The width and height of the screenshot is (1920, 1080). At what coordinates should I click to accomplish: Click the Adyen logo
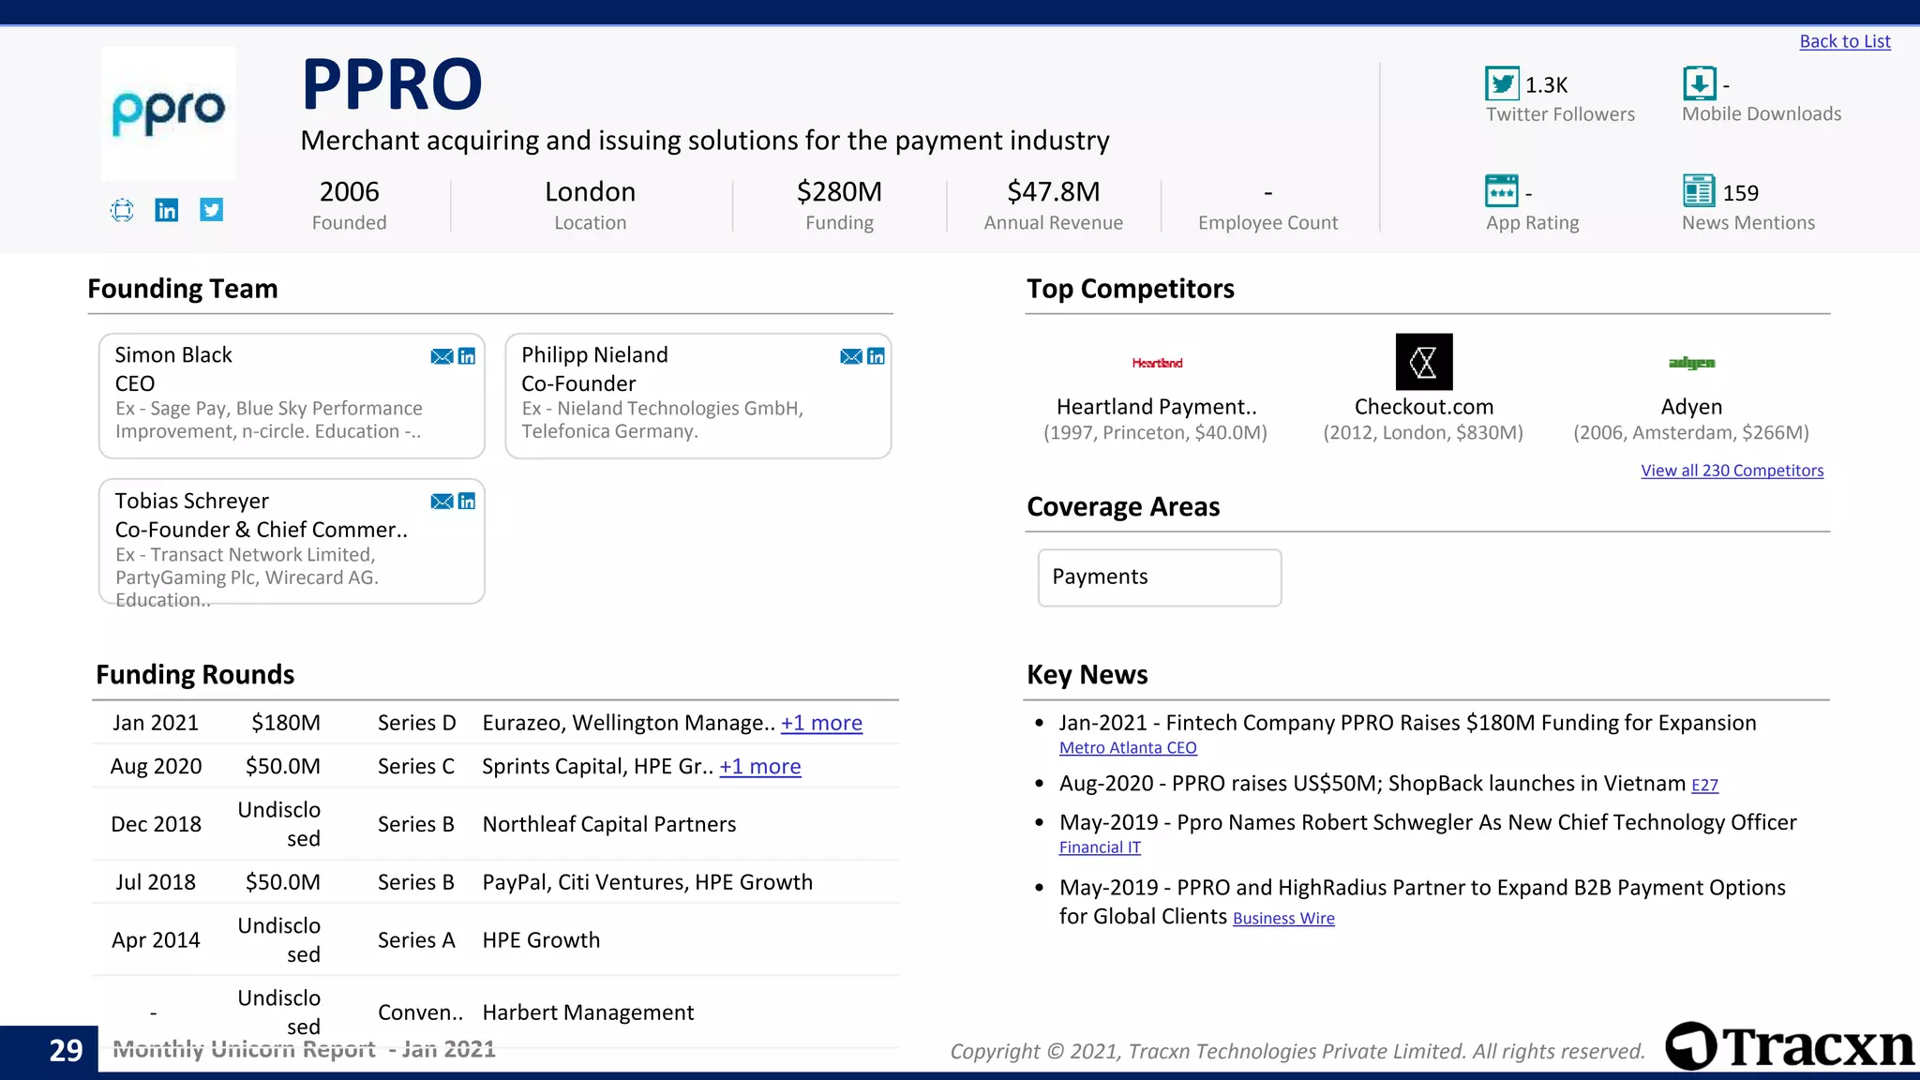coord(1692,363)
